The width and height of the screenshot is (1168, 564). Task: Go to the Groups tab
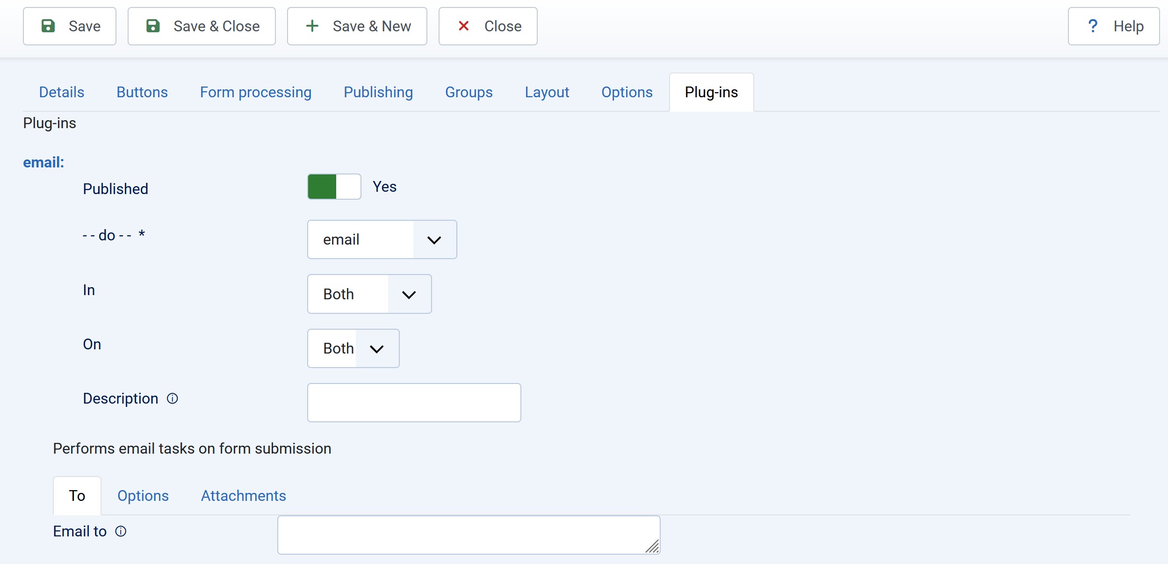tap(469, 92)
